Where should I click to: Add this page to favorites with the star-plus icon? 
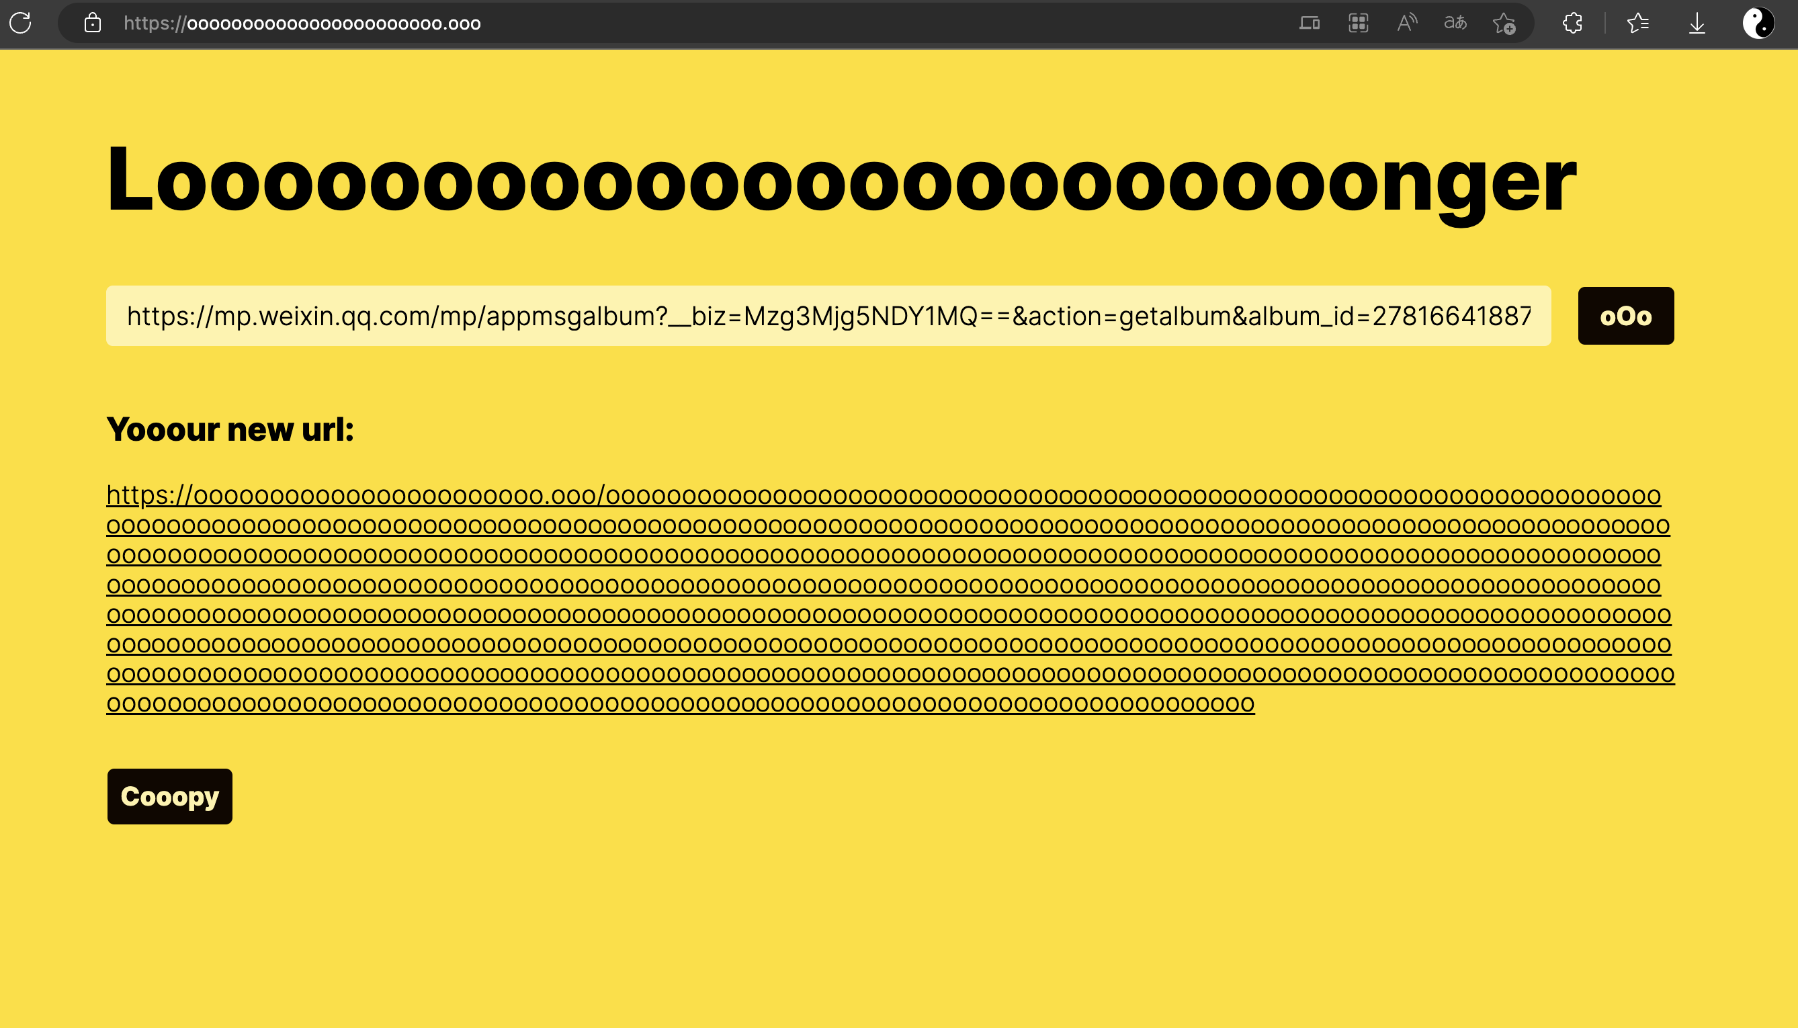pos(1504,24)
